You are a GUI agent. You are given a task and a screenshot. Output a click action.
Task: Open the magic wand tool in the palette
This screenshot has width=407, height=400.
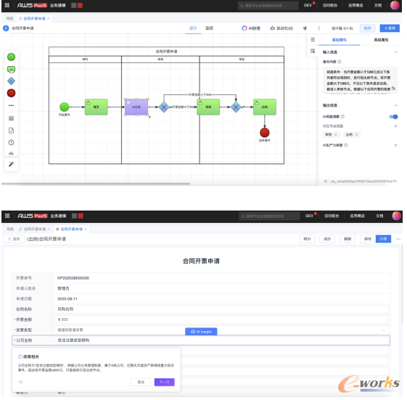(11, 164)
